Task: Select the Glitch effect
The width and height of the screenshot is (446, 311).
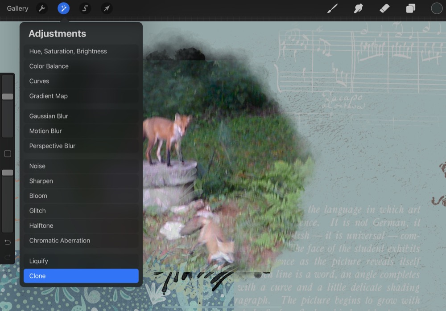Action: point(81,211)
